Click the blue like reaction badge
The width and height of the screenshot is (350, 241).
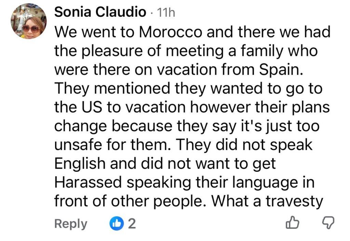coord(115,224)
